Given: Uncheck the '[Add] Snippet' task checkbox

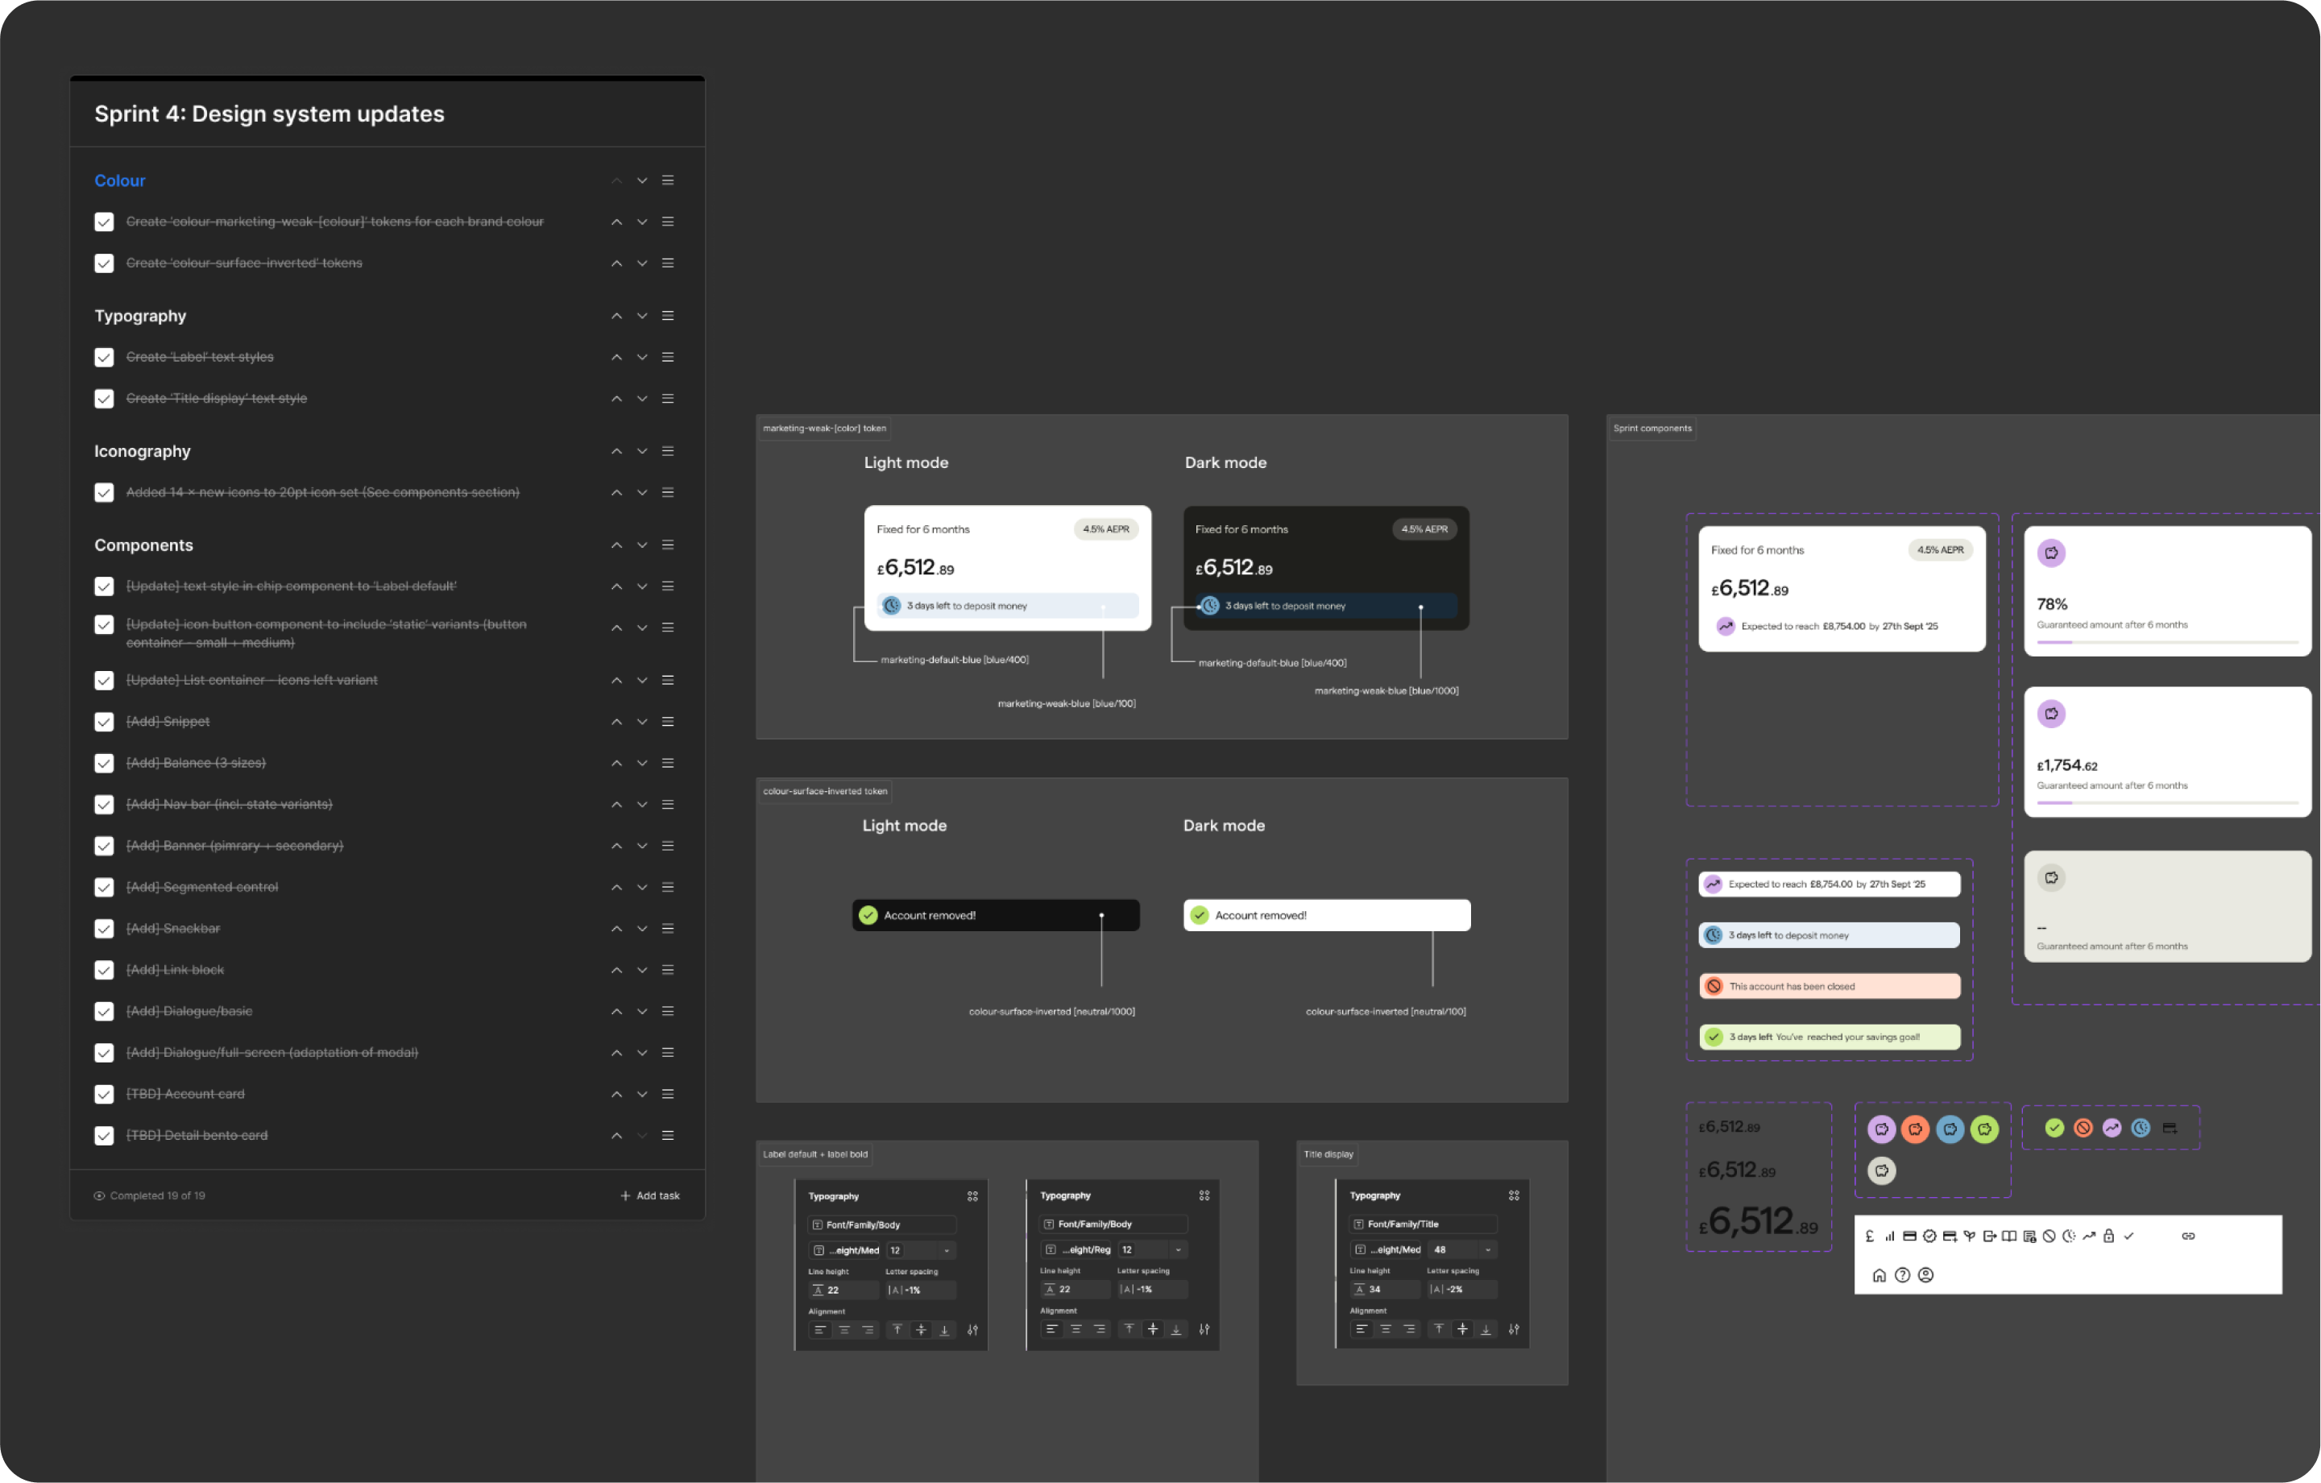Looking at the screenshot, I should point(104,723).
